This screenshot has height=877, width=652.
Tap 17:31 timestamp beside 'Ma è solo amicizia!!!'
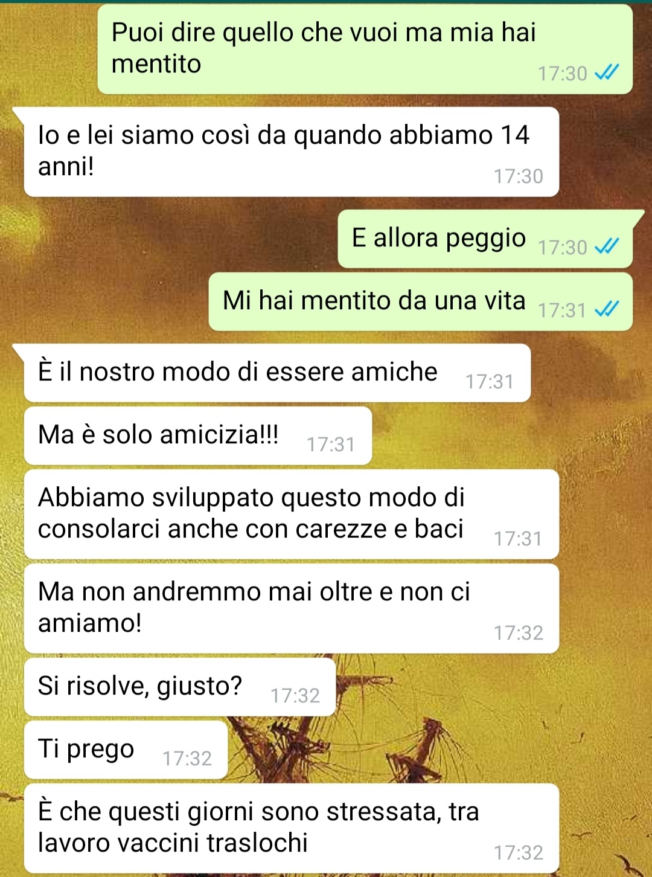(331, 445)
